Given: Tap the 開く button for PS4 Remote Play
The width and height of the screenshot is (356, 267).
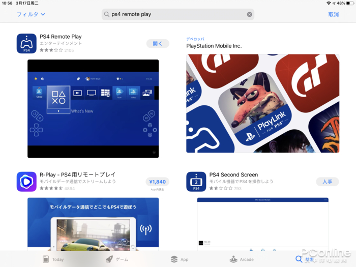Looking at the screenshot, I should 158,44.
